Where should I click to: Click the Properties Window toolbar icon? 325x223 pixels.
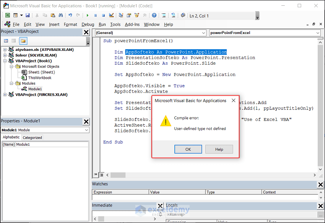(129, 15)
